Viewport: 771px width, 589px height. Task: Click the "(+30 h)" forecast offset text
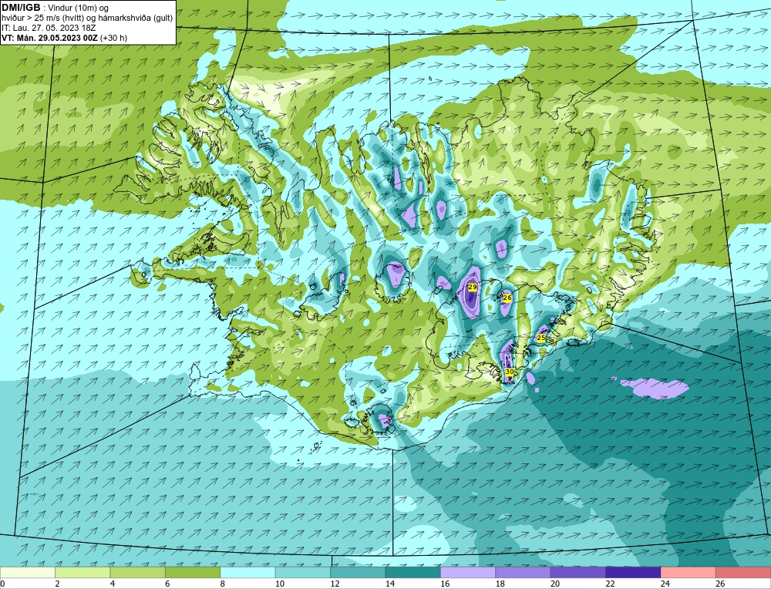pyautogui.click(x=114, y=38)
